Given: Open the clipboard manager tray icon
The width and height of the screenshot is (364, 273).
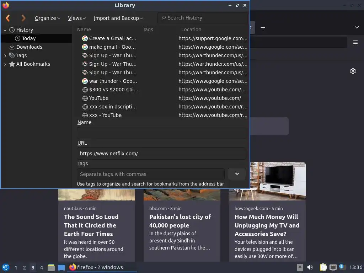Looking at the screenshot, I should tap(323, 267).
